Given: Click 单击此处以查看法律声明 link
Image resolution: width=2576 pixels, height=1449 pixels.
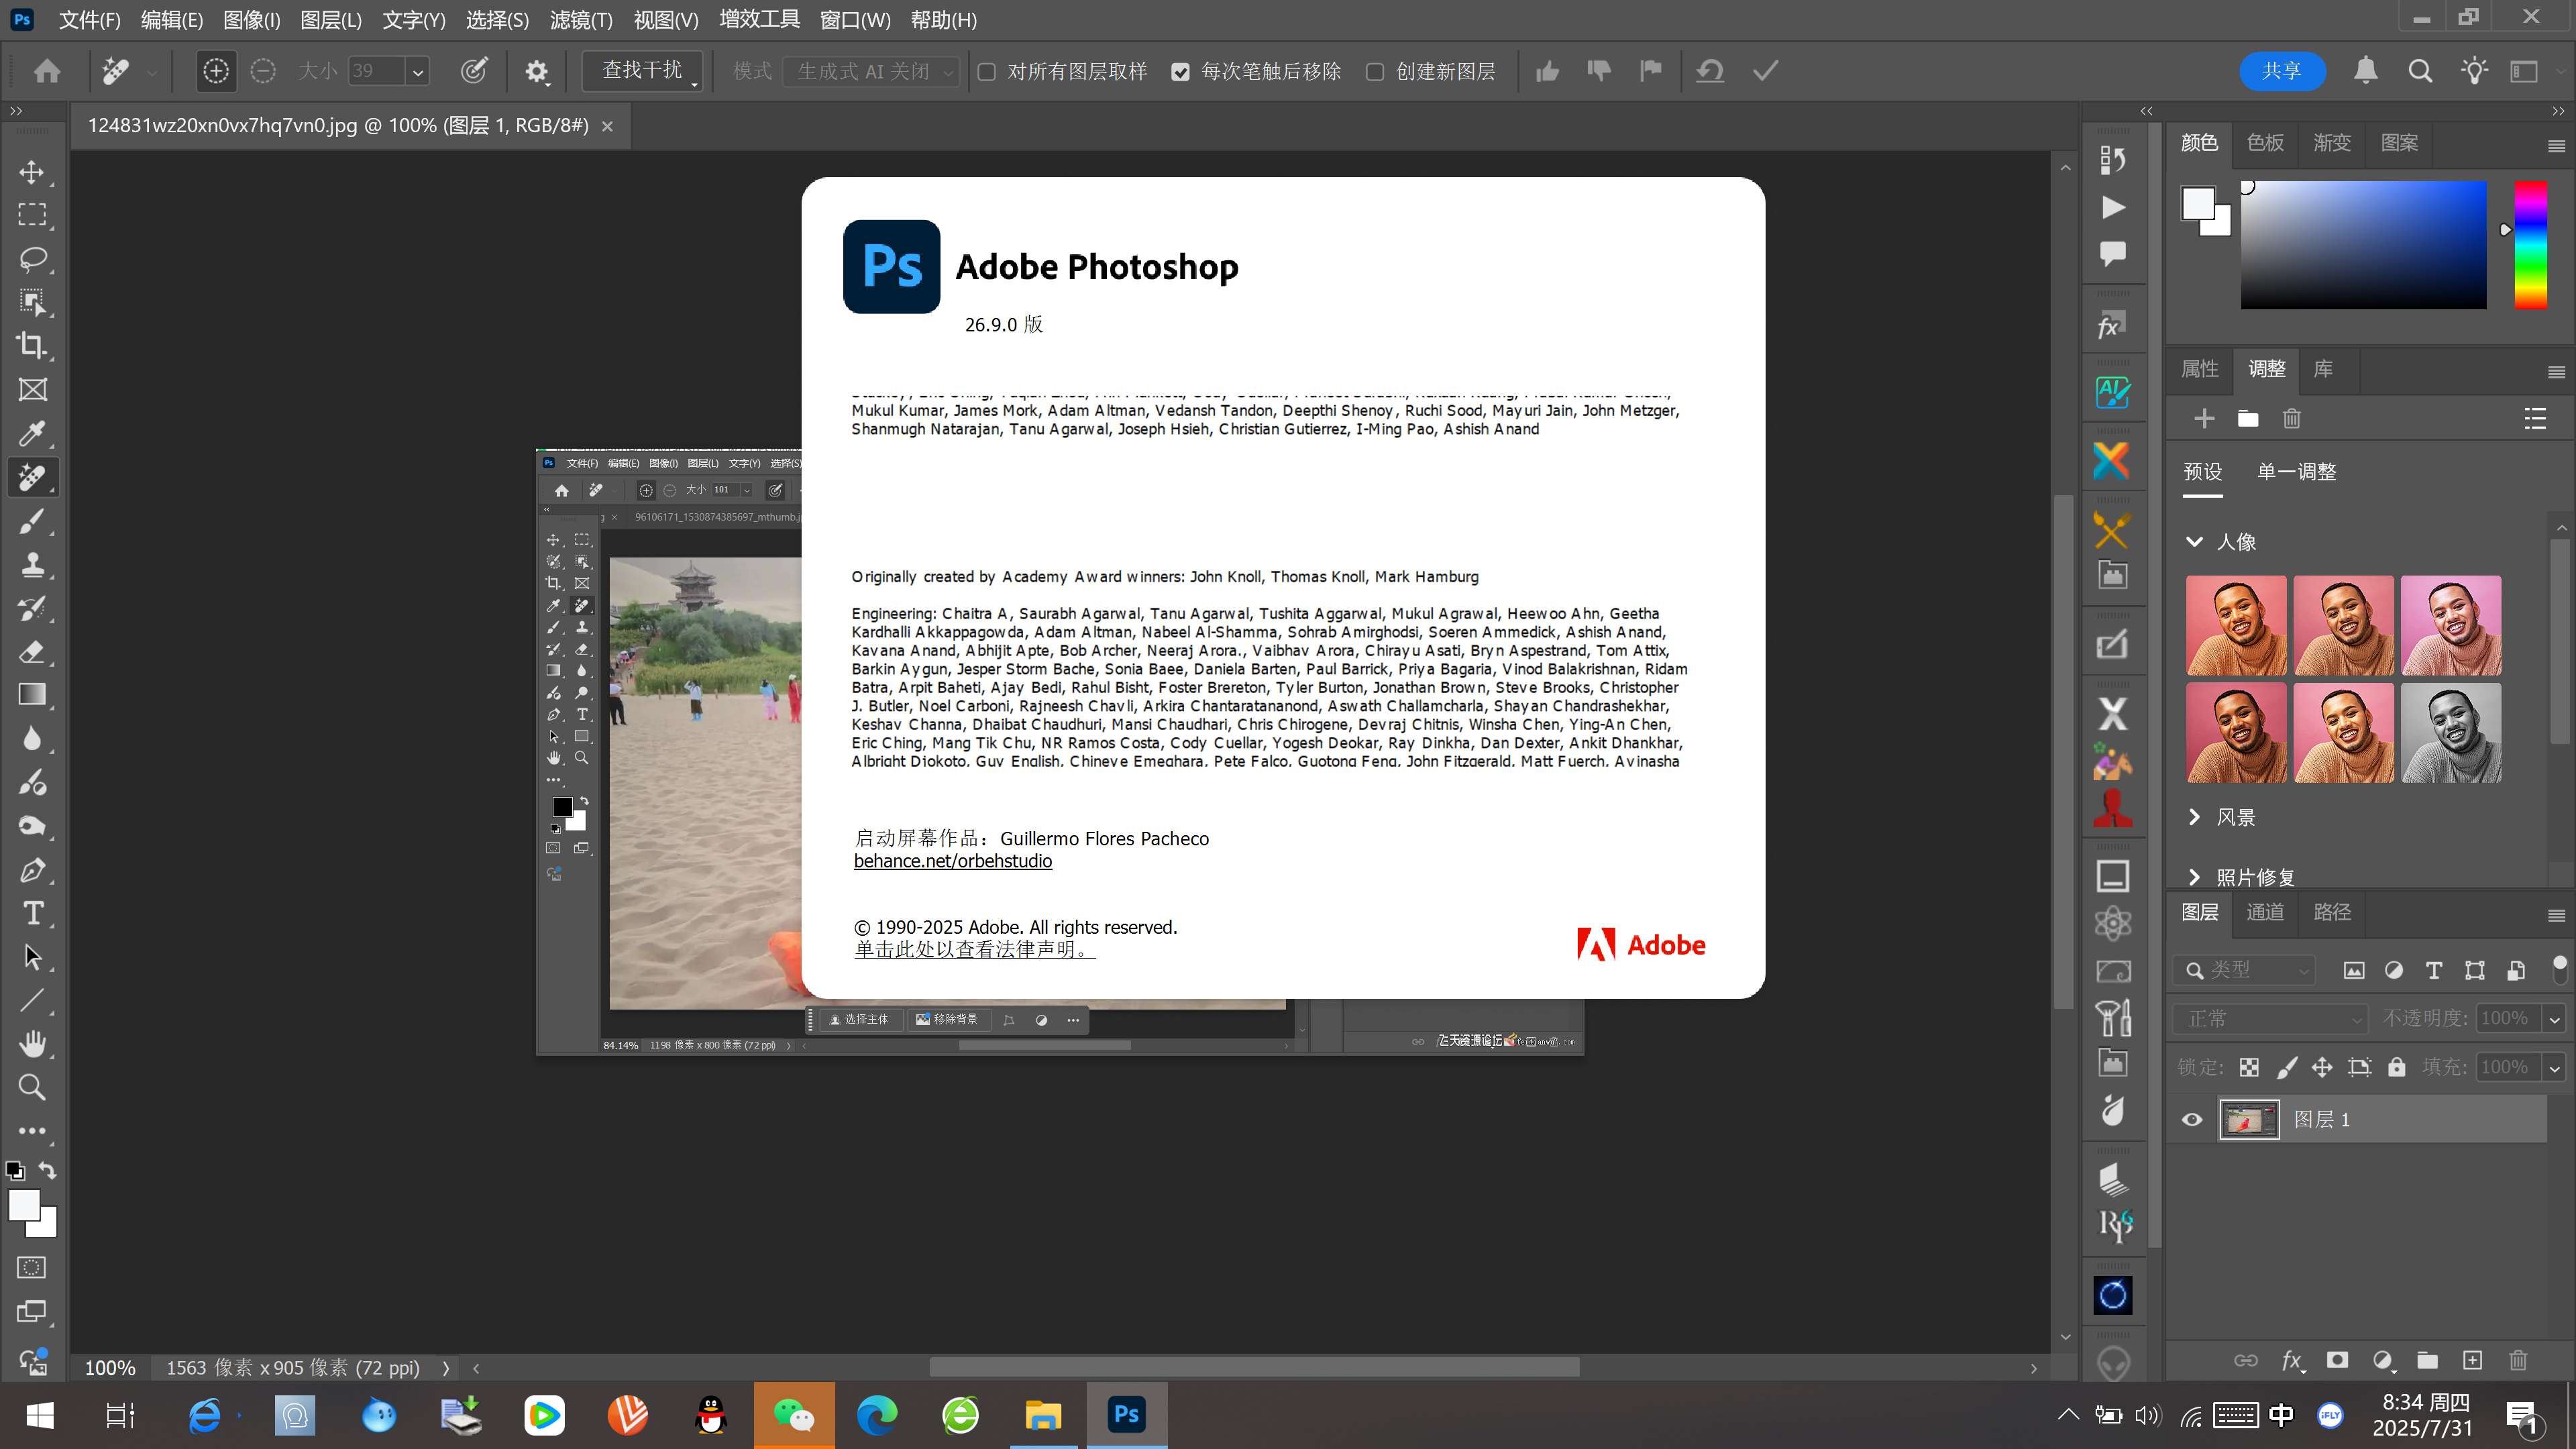Looking at the screenshot, I should click(974, 949).
